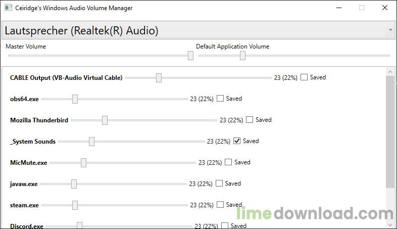
Task: Click the Master Volume slider handle
Action: [x=190, y=56]
